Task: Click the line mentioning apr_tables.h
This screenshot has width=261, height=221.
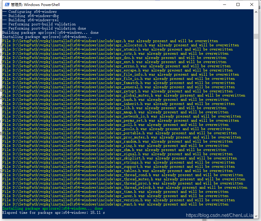Action: pyautogui.click(x=117, y=171)
